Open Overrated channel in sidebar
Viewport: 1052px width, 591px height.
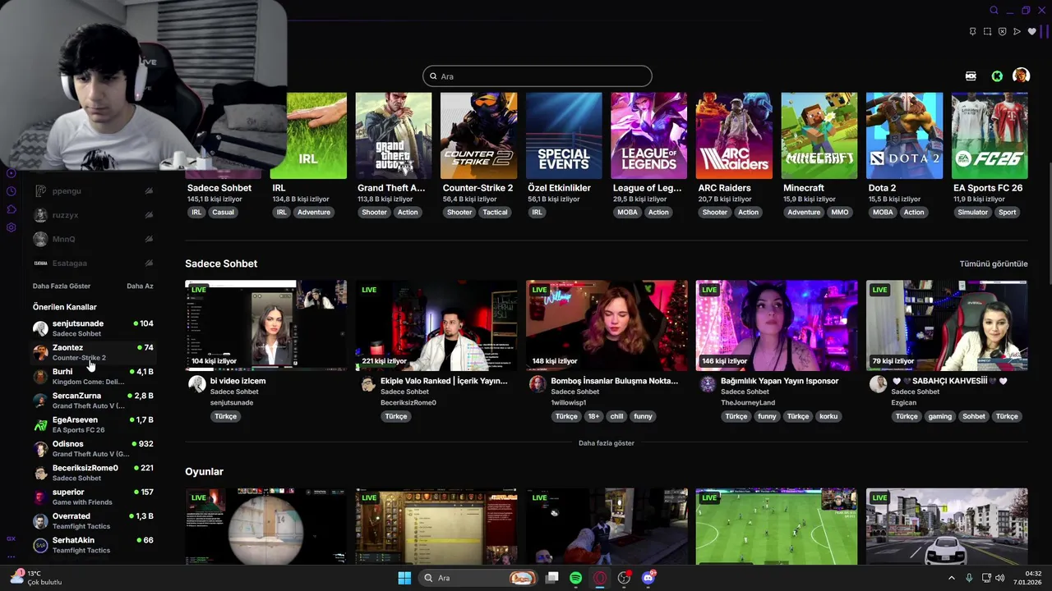tap(93, 520)
